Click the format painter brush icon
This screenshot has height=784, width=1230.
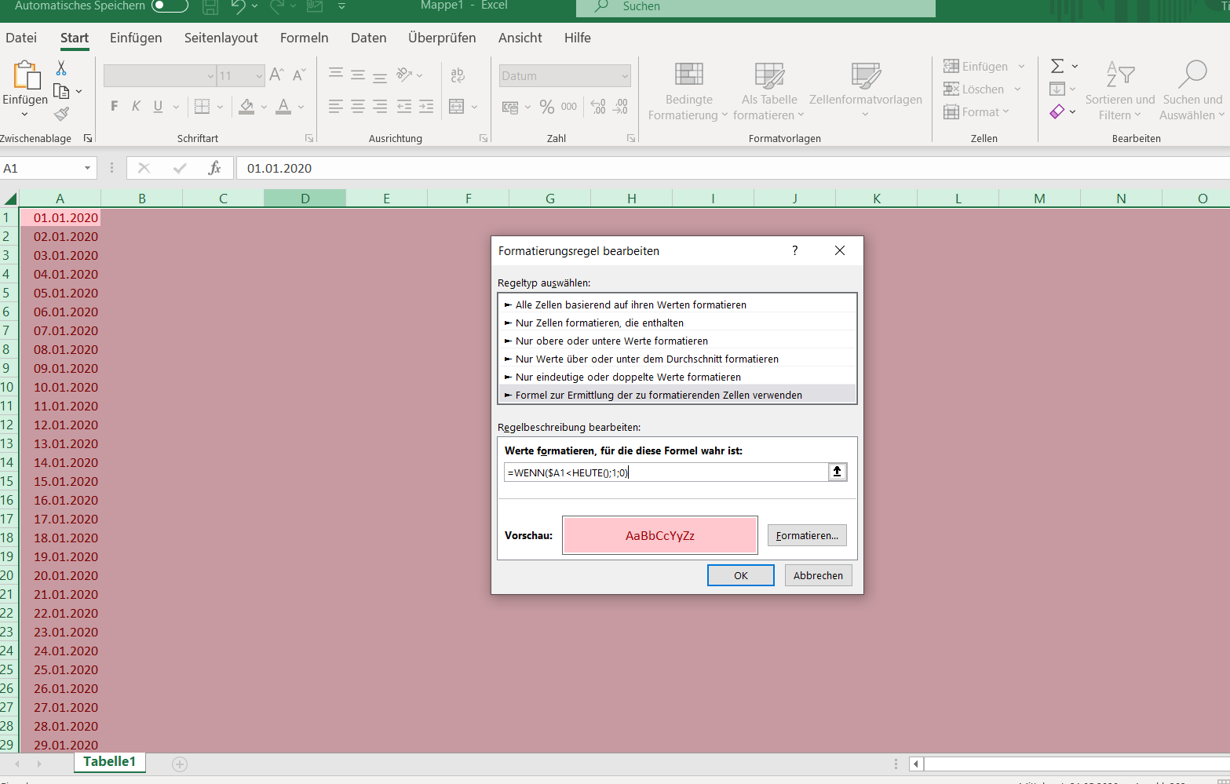point(61,114)
